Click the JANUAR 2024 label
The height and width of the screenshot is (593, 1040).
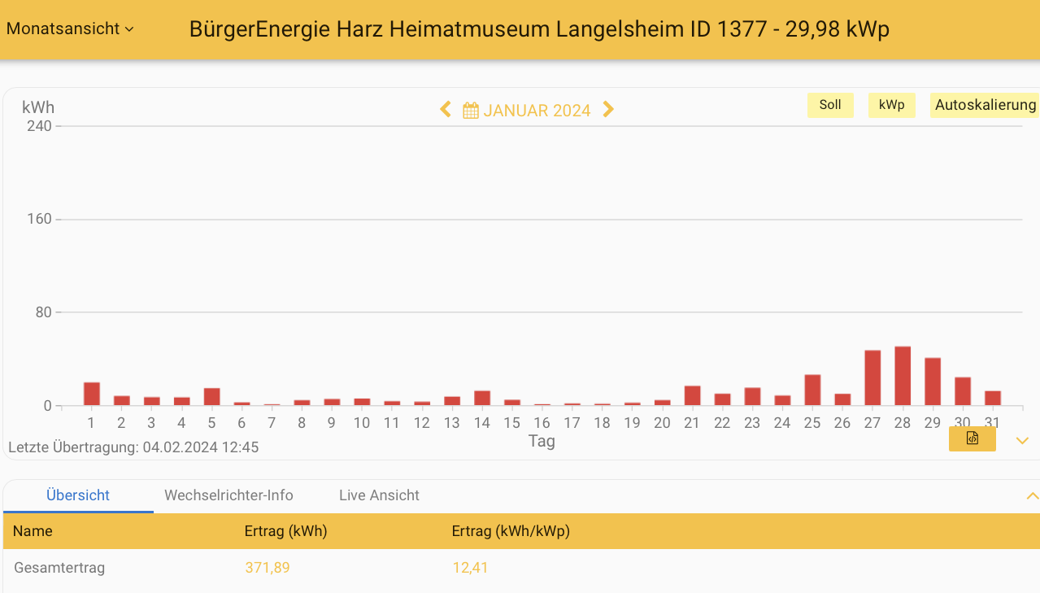[x=537, y=109]
